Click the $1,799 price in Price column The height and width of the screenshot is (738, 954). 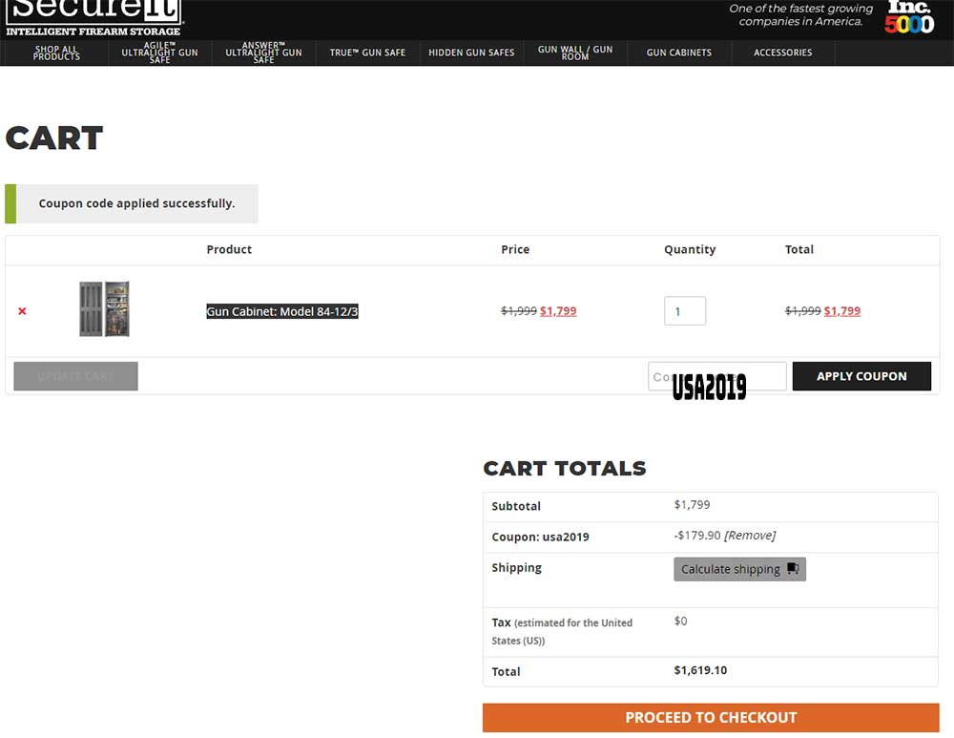tap(558, 311)
